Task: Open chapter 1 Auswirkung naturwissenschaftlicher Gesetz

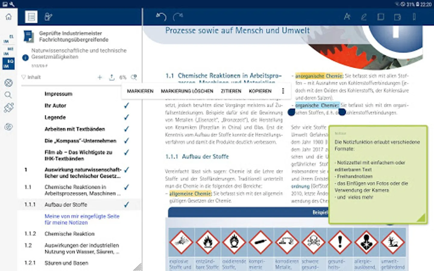Action: tap(83, 173)
